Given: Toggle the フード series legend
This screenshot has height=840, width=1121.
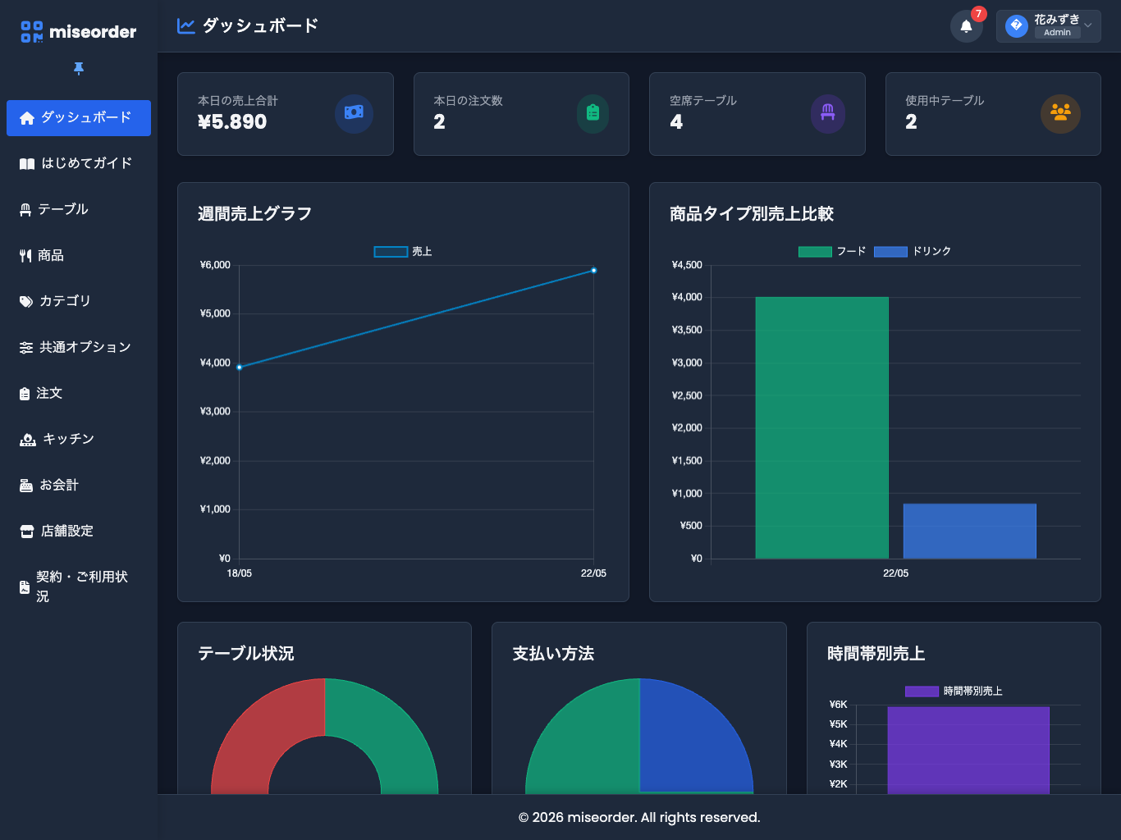Looking at the screenshot, I should 832,252.
